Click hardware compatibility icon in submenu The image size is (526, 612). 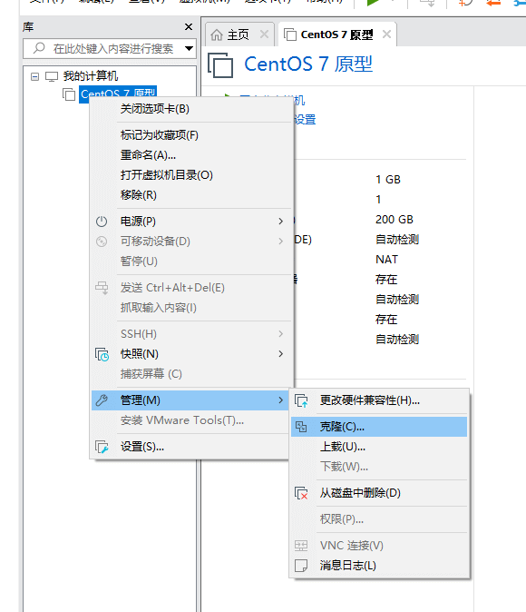301,400
